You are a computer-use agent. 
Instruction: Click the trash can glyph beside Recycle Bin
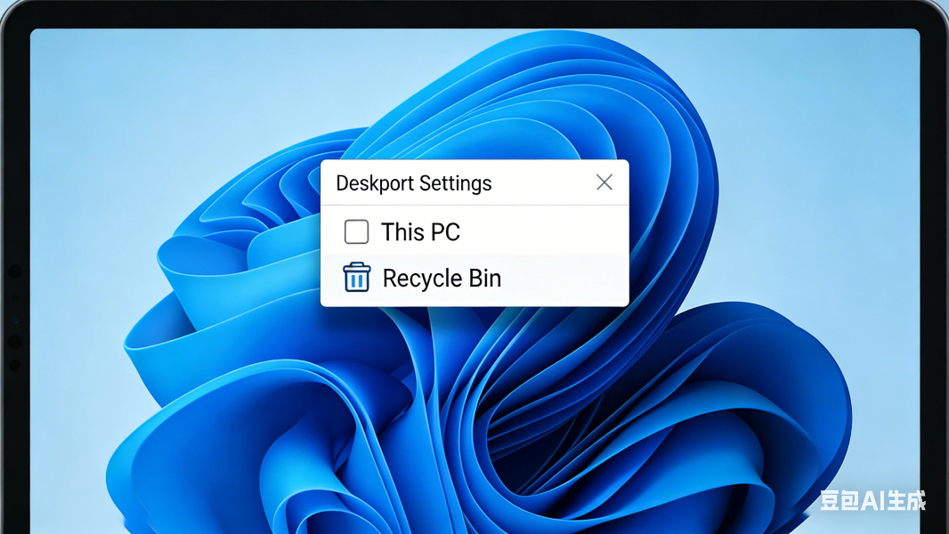(356, 277)
